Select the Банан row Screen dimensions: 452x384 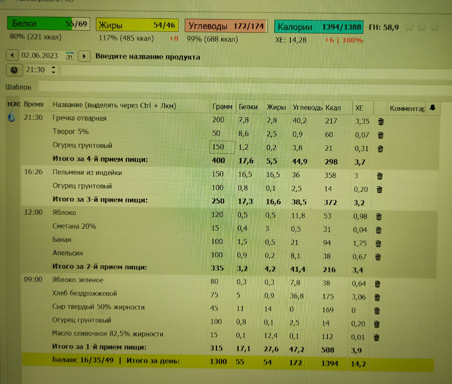pos(62,240)
